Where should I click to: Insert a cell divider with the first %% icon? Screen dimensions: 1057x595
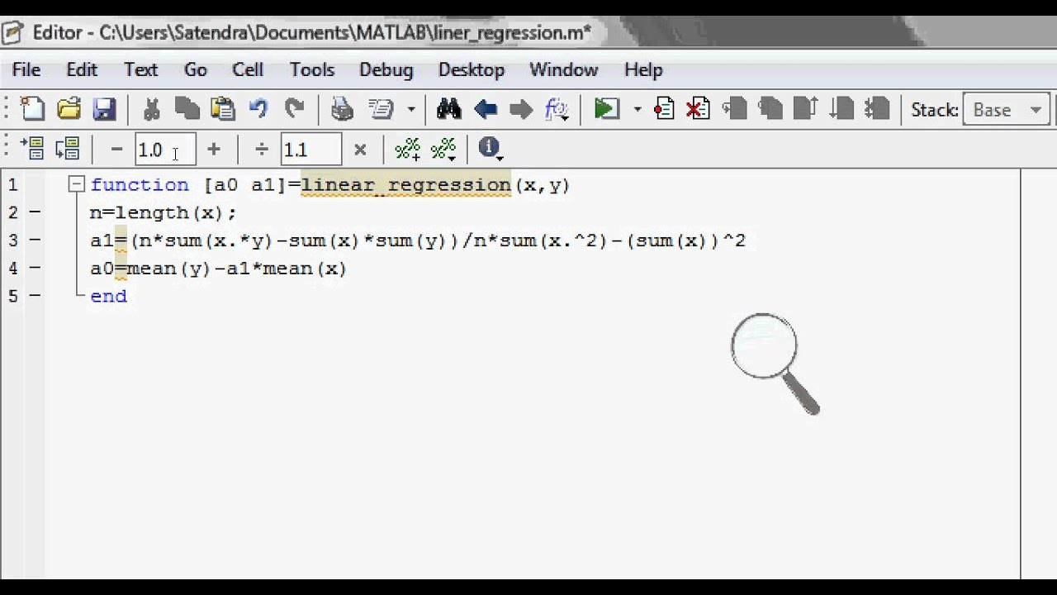click(x=407, y=149)
